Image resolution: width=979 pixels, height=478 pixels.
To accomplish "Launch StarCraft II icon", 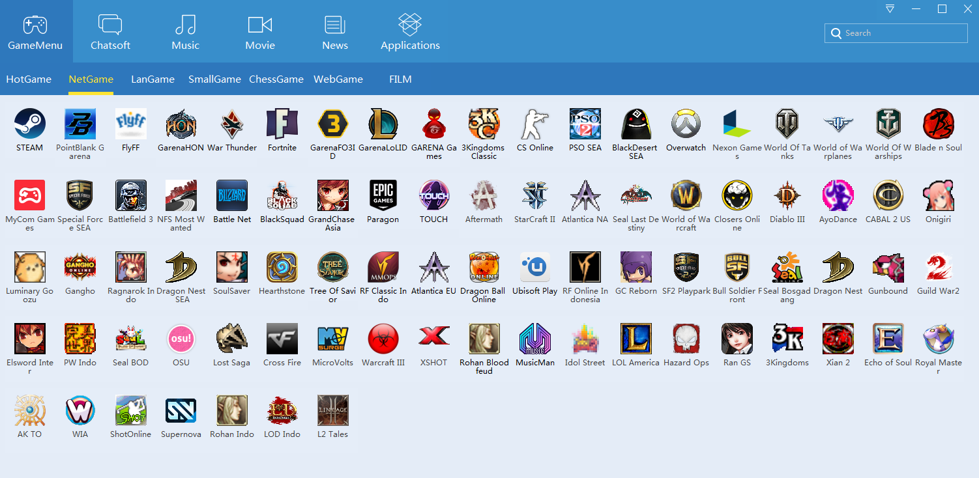I will pyautogui.click(x=534, y=195).
